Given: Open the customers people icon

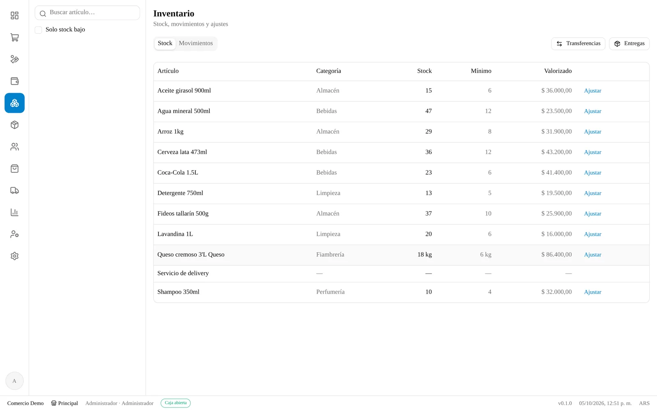Looking at the screenshot, I should [14, 147].
